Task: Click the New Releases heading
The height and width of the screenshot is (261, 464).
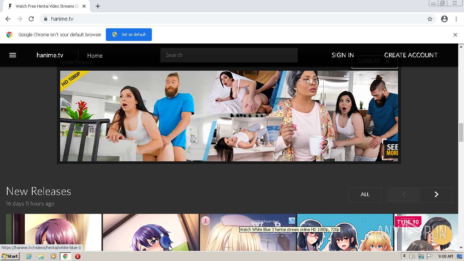Action: click(38, 191)
